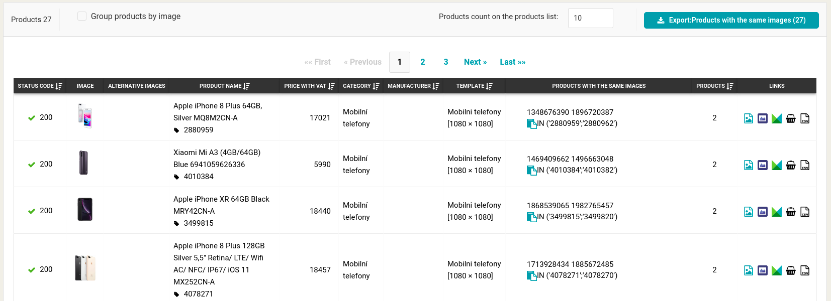
Task: Select current page 1 in the pagination
Action: [400, 62]
